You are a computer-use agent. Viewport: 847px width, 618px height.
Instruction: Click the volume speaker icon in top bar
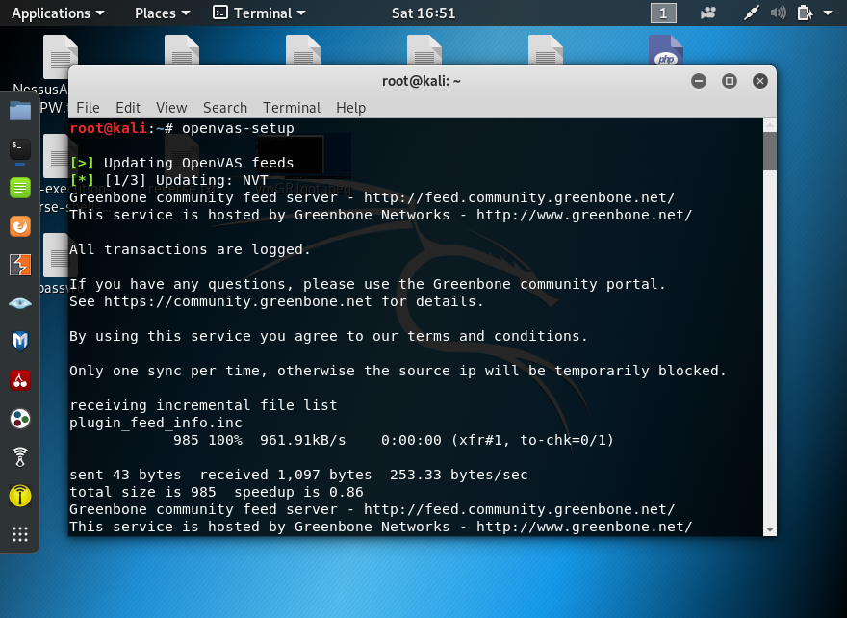pyautogui.click(x=778, y=13)
